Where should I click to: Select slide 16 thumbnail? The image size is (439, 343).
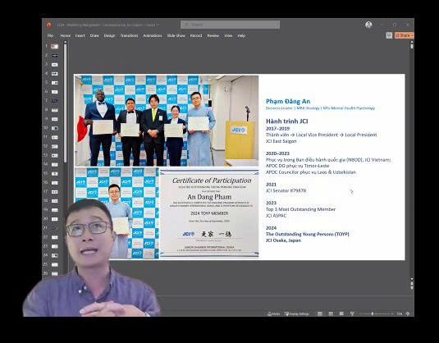point(55,183)
